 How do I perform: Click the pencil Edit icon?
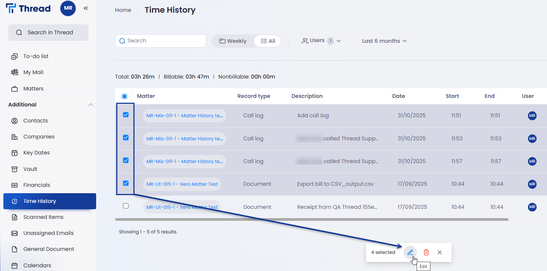pos(410,252)
